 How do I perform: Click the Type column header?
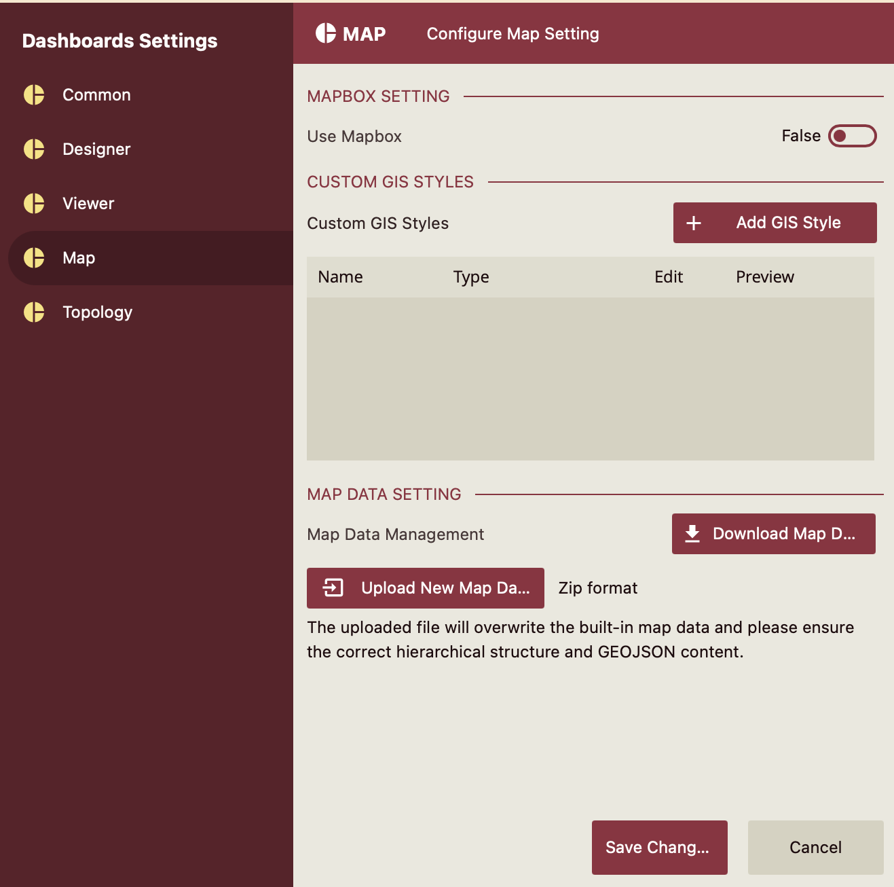click(471, 277)
